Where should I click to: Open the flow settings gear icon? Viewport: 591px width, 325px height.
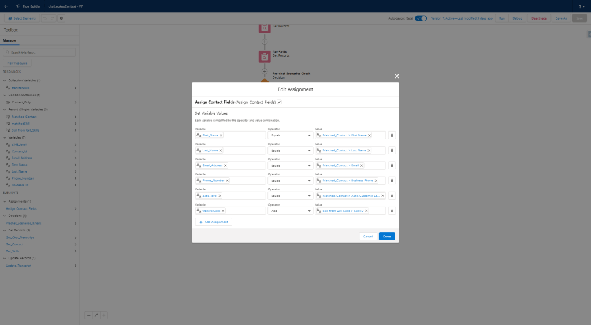(61, 18)
